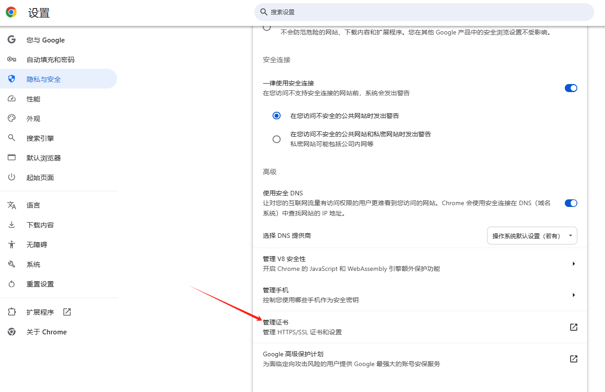Expand the 管理手机 arrow

tap(573, 295)
